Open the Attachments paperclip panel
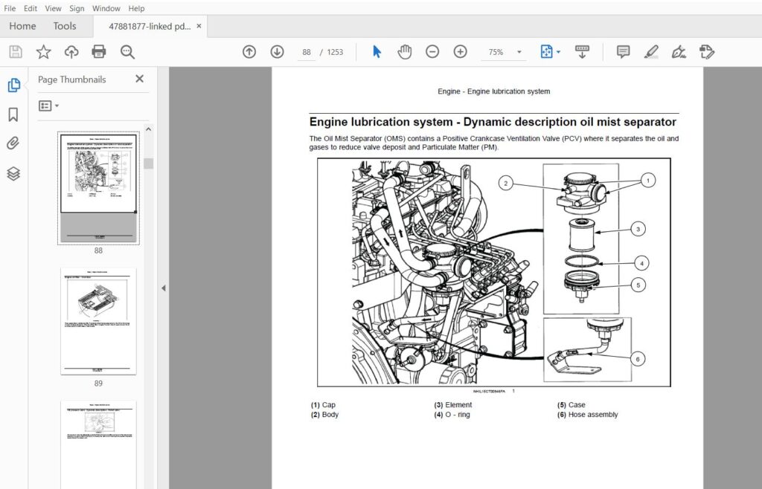Viewport: 762px width, 489px height. coord(13,143)
